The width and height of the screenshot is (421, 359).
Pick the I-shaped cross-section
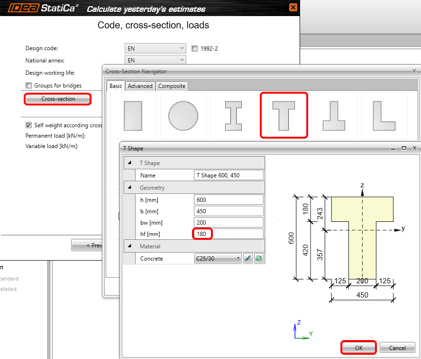233,115
